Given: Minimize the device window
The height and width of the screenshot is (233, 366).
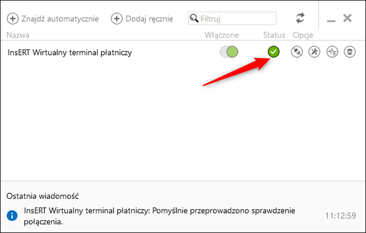Looking at the screenshot, I should pos(331,19).
